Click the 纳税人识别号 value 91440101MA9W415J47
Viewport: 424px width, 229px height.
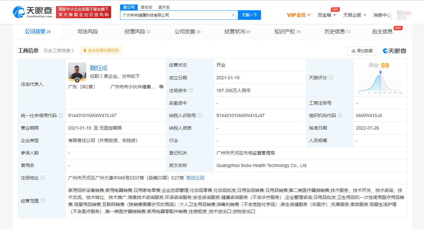point(241,115)
